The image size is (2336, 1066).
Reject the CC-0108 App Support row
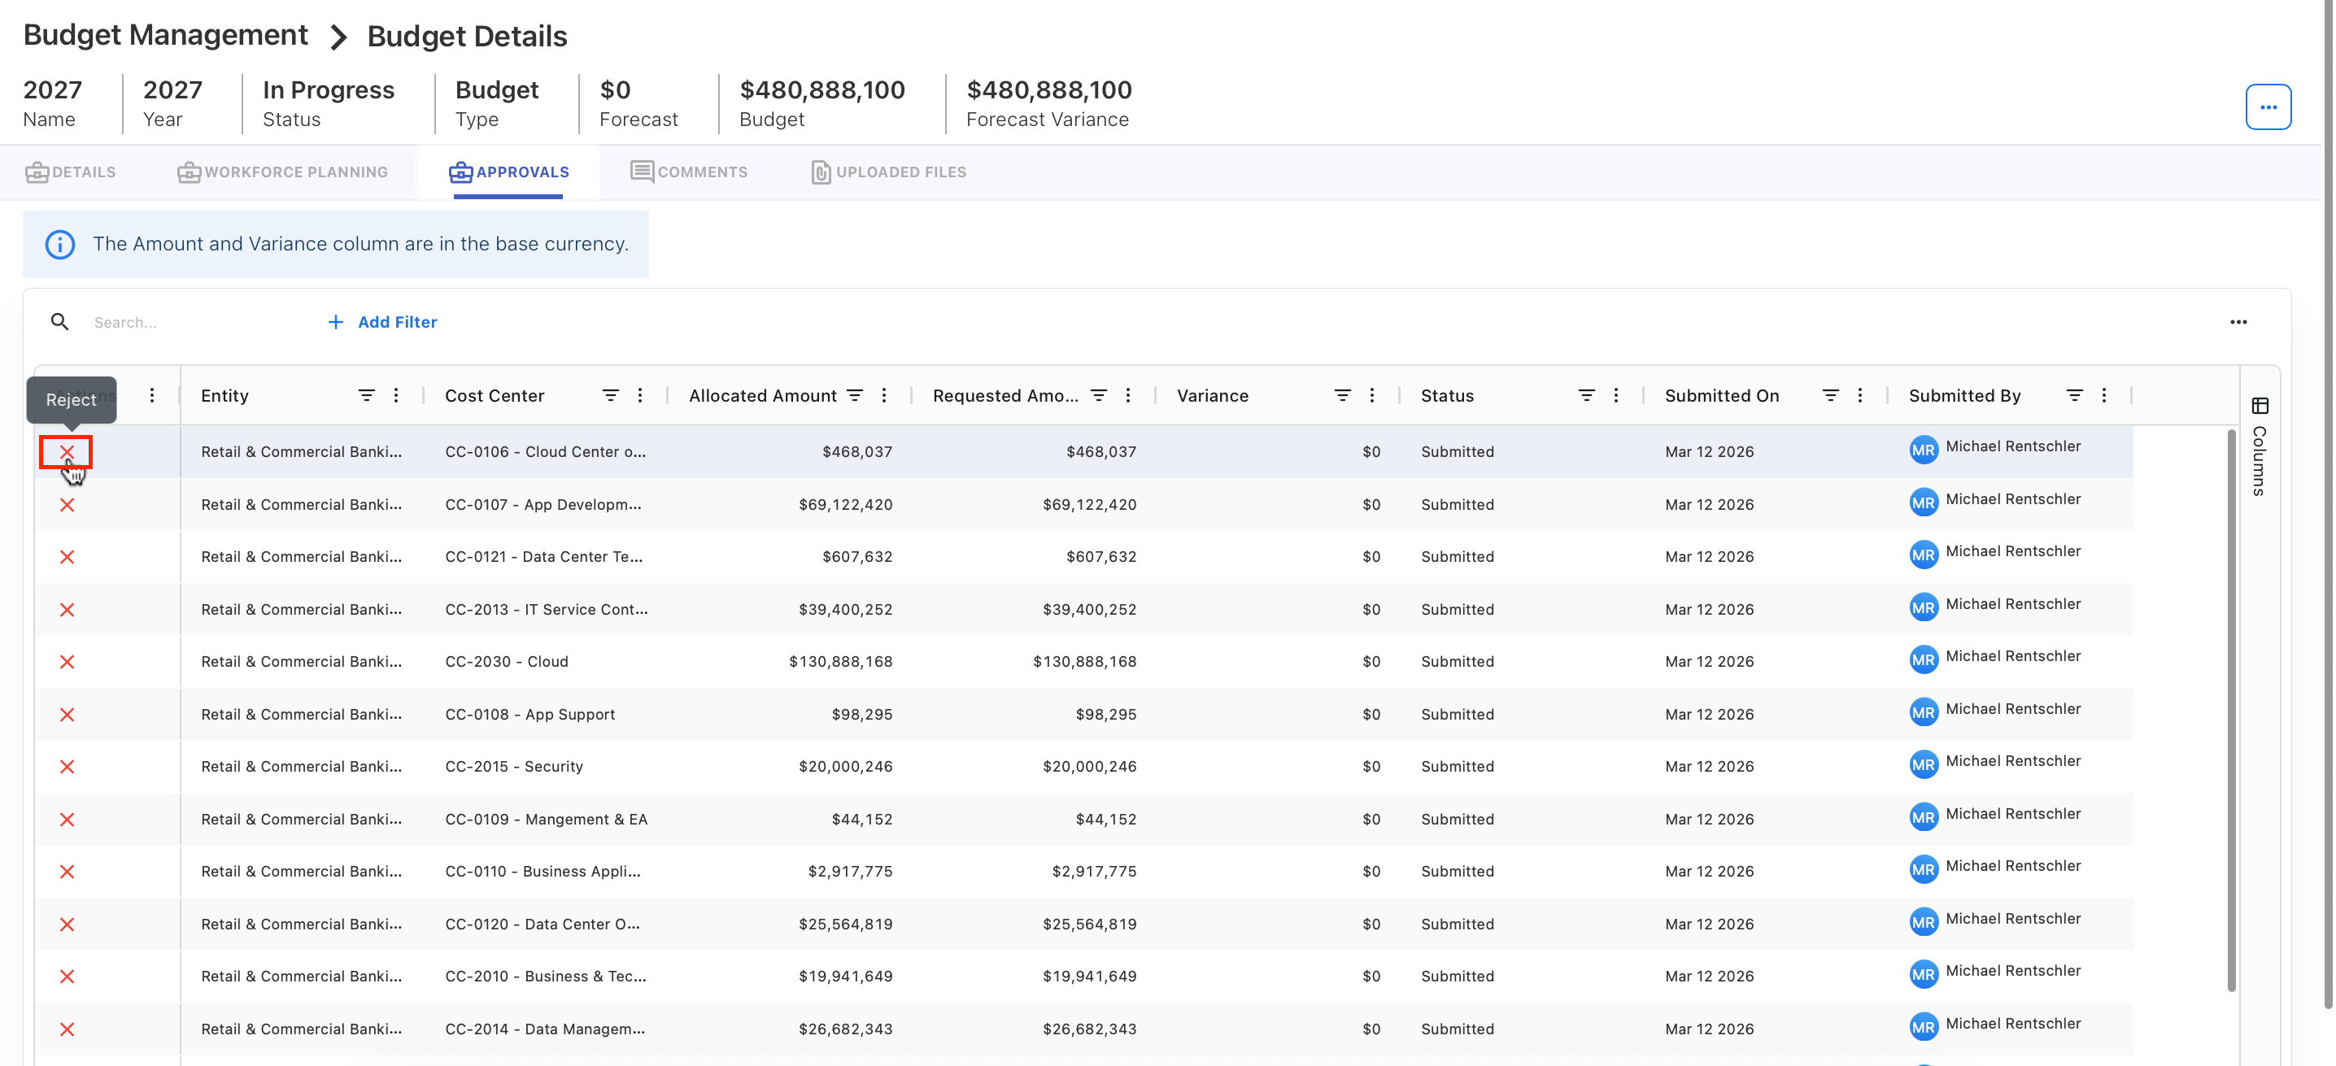click(x=66, y=714)
